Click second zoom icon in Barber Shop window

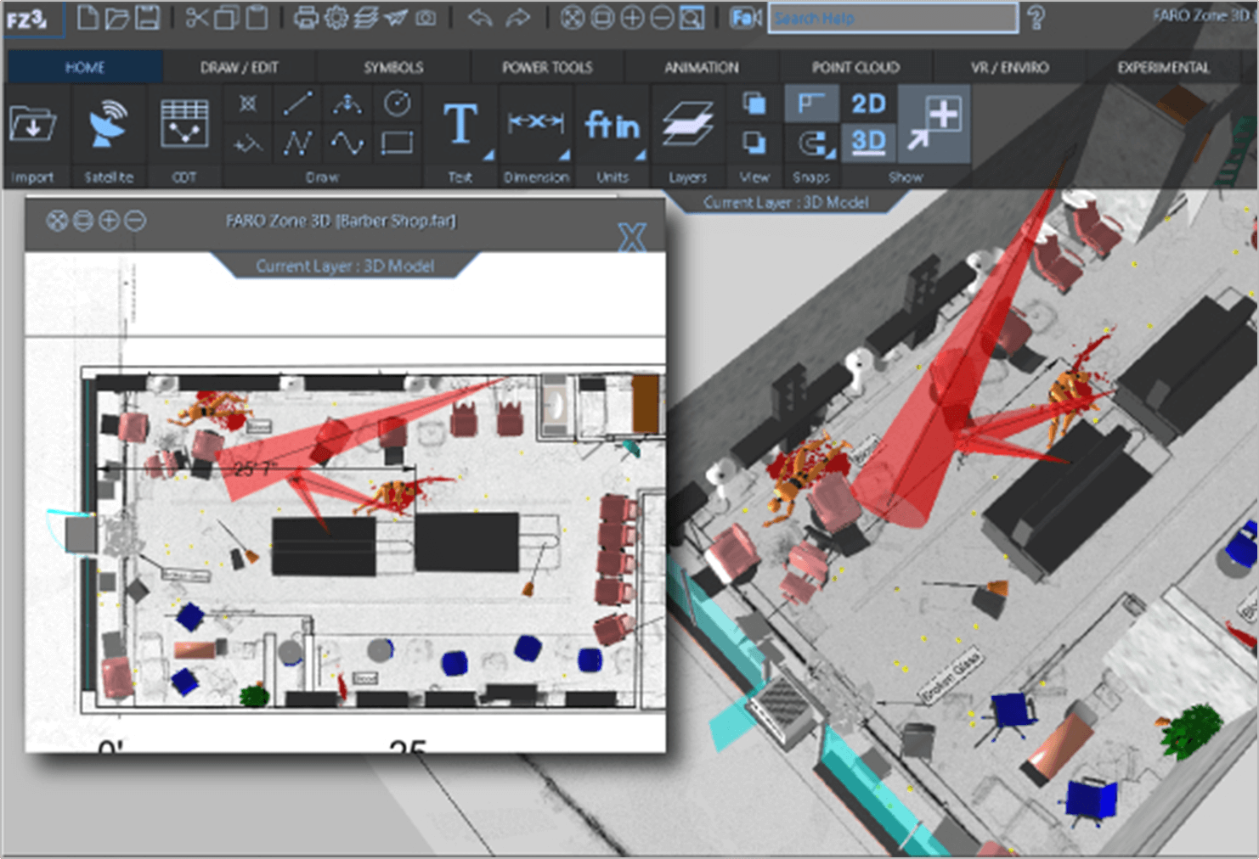[x=83, y=221]
